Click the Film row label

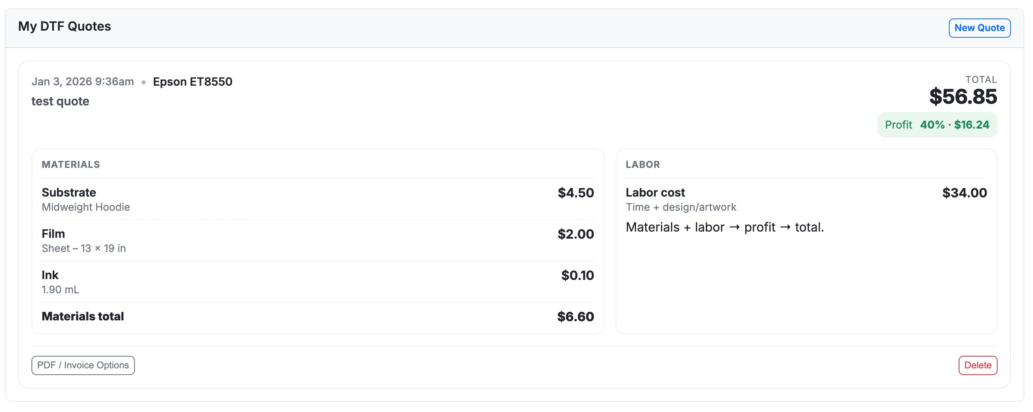[53, 234]
